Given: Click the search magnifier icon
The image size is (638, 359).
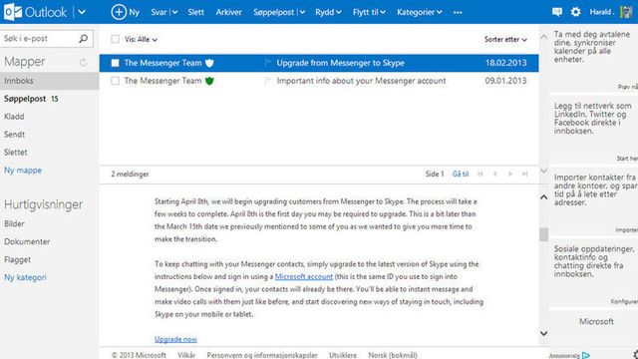Looking at the screenshot, I should [84, 38].
